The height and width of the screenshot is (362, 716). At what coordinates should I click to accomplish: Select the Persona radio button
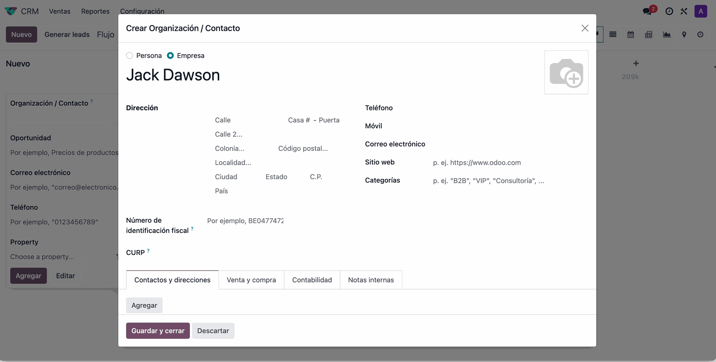(x=129, y=56)
